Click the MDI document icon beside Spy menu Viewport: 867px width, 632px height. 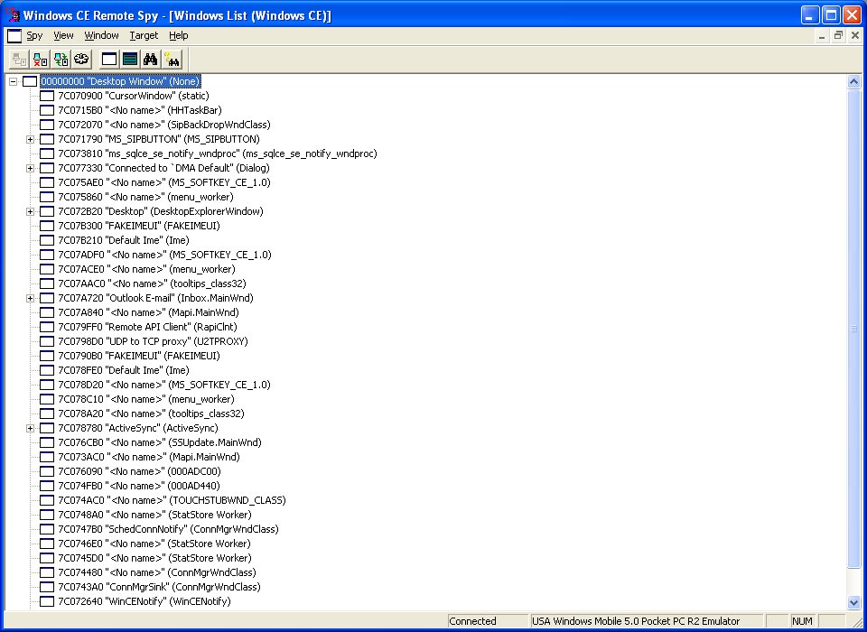coord(14,36)
